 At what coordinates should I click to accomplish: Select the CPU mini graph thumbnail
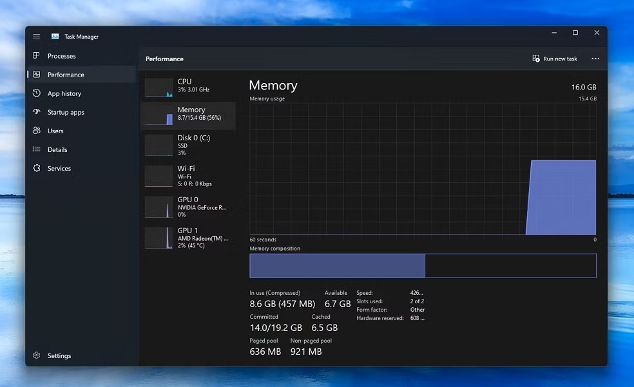click(x=158, y=88)
